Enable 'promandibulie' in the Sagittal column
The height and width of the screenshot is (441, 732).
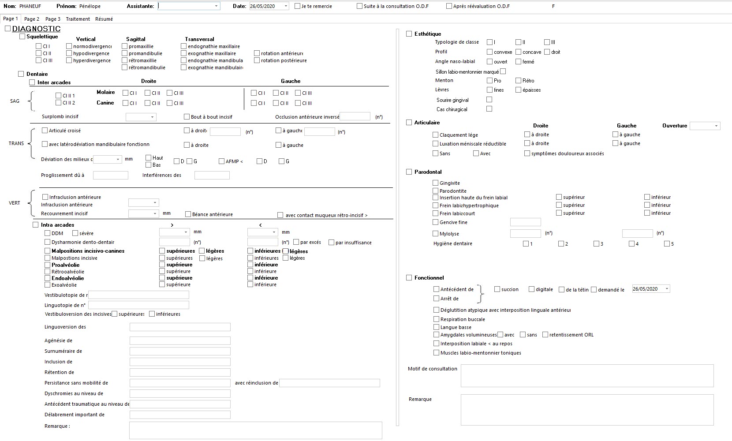(124, 53)
